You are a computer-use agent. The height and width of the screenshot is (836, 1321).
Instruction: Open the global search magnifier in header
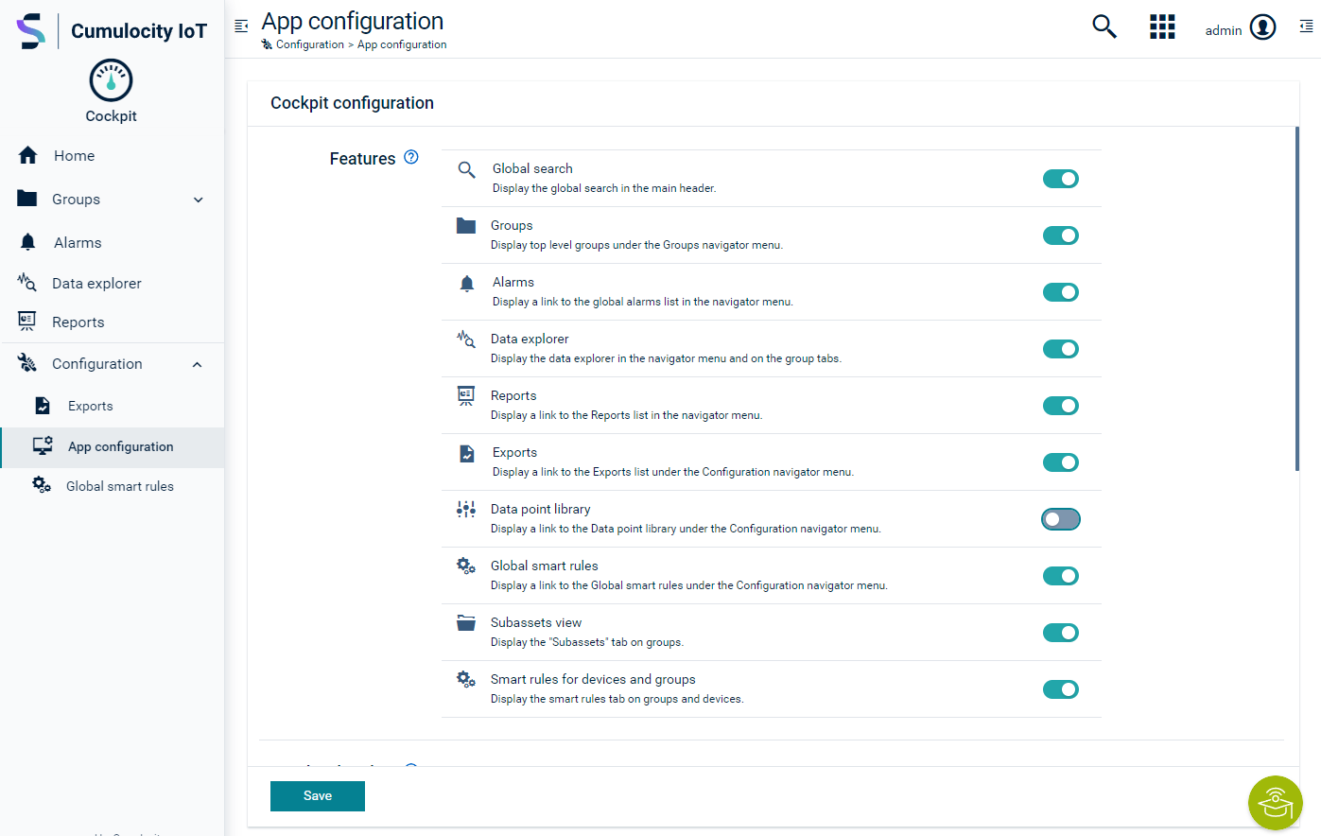coord(1104,26)
